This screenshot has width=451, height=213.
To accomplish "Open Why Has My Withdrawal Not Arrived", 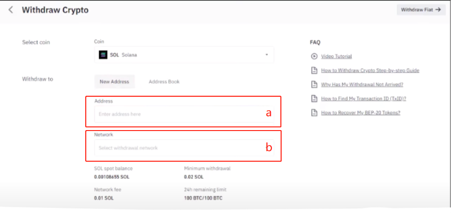I will (x=362, y=84).
